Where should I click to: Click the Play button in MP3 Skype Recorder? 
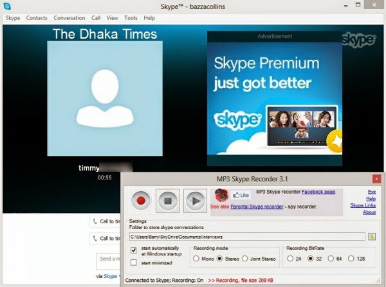pos(195,201)
